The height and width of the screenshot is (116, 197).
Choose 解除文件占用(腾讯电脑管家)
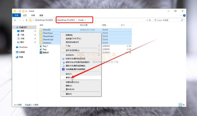[81, 62]
